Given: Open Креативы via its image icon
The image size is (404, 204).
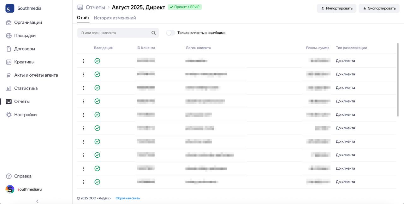Looking at the screenshot, I should pos(9,62).
